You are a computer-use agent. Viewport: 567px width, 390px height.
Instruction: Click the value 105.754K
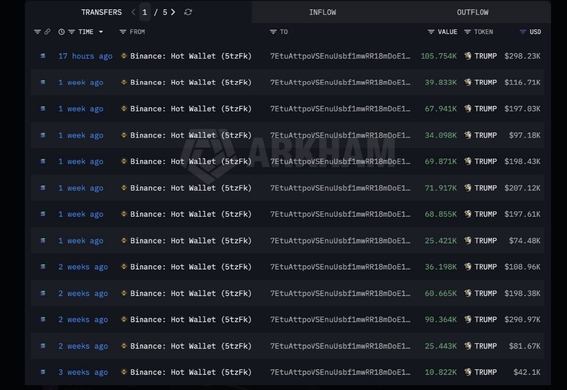439,56
